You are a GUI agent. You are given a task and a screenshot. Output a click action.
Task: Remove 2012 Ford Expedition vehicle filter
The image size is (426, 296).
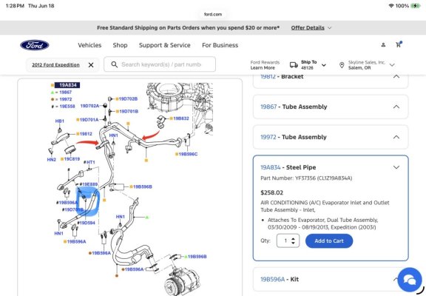point(91,65)
